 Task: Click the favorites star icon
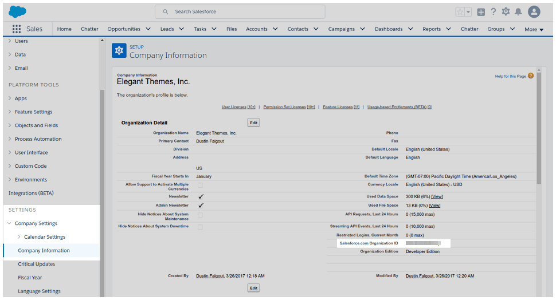[460, 12]
